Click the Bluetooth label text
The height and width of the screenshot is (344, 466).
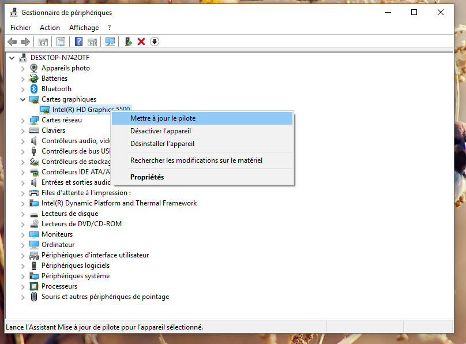(x=57, y=89)
